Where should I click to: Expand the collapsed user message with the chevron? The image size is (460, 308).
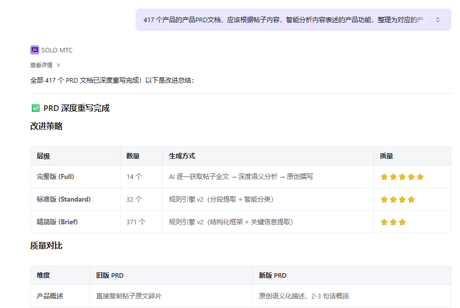click(x=438, y=20)
